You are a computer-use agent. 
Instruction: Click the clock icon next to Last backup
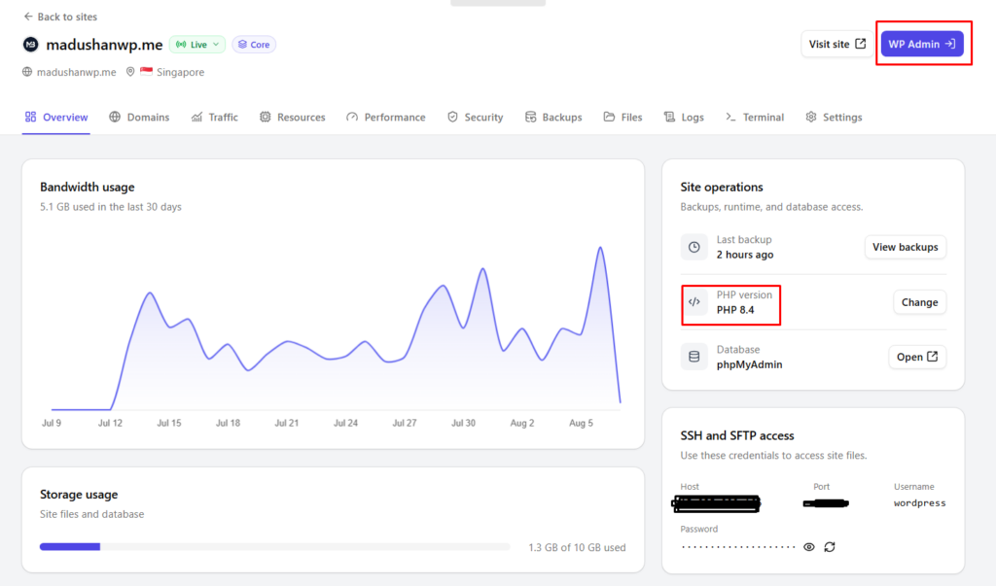pos(694,247)
